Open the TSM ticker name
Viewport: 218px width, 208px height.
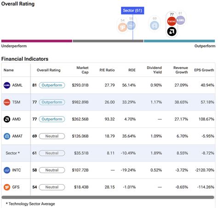point(16,102)
